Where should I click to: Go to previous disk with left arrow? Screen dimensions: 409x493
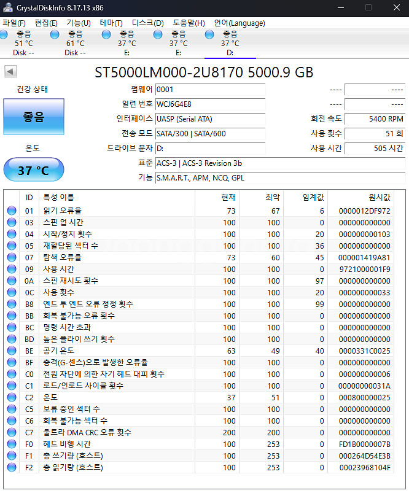point(10,72)
